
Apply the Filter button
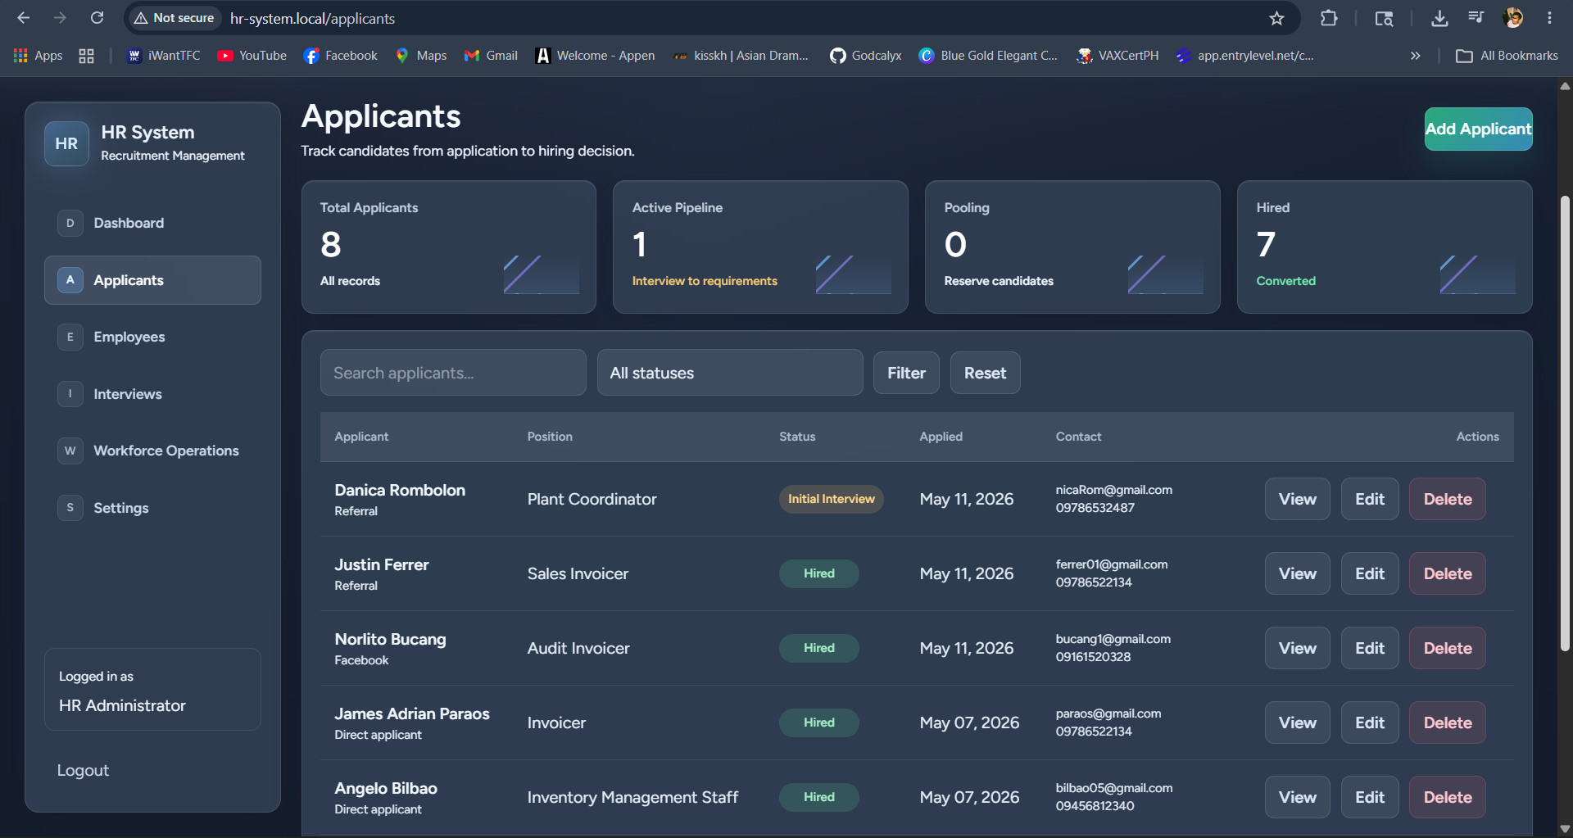tap(906, 373)
